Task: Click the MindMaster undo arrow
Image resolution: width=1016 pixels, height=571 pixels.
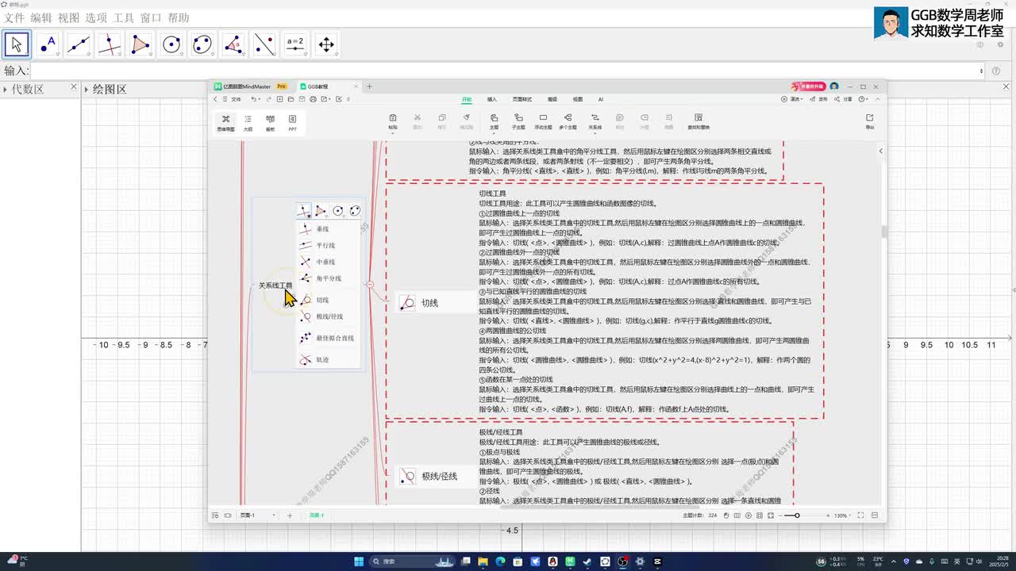Action: pos(253,99)
